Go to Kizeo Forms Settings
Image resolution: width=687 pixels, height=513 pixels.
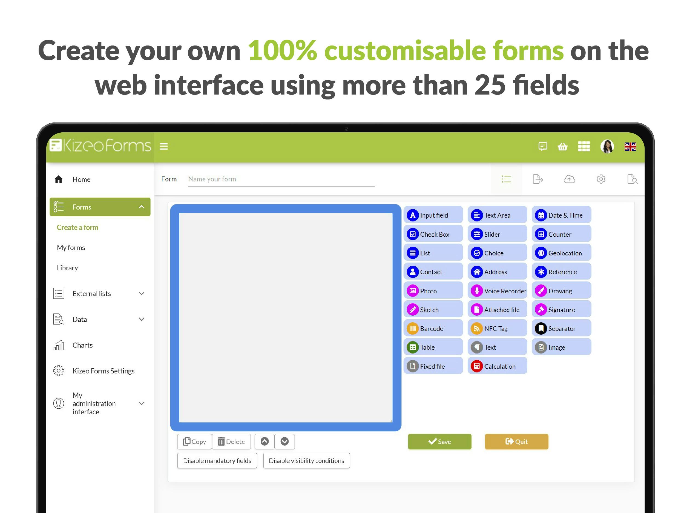pos(103,371)
